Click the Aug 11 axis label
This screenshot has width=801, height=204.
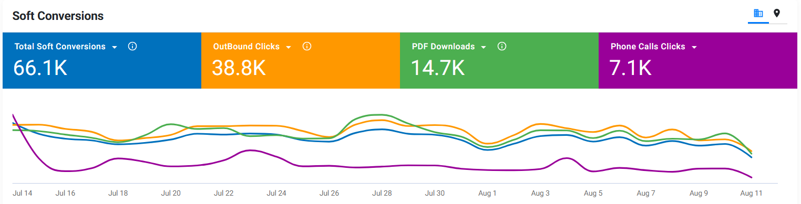click(x=752, y=193)
